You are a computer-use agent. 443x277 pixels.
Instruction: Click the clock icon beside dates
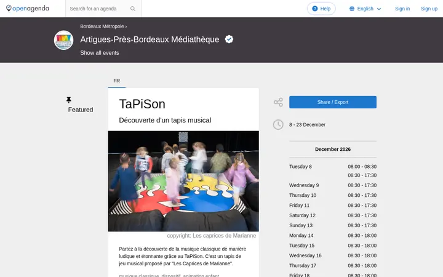click(x=278, y=124)
